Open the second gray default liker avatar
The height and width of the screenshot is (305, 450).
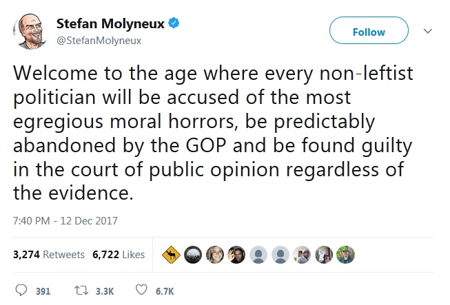tap(280, 254)
